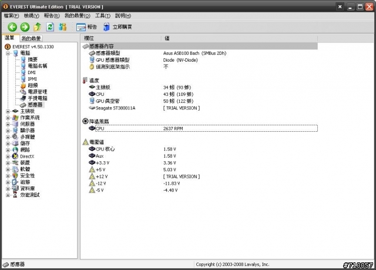Image resolution: width=376 pixels, height=270 pixels.
Task: Refresh the sensor readings
Action: pos(50,27)
